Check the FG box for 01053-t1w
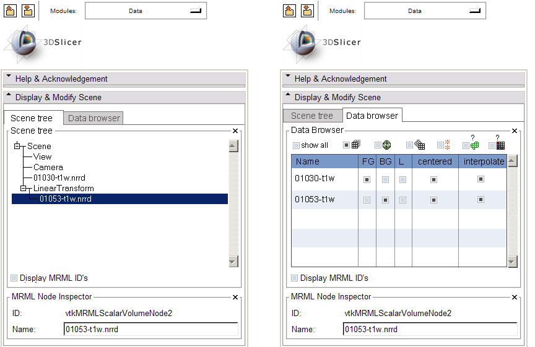 (x=367, y=200)
